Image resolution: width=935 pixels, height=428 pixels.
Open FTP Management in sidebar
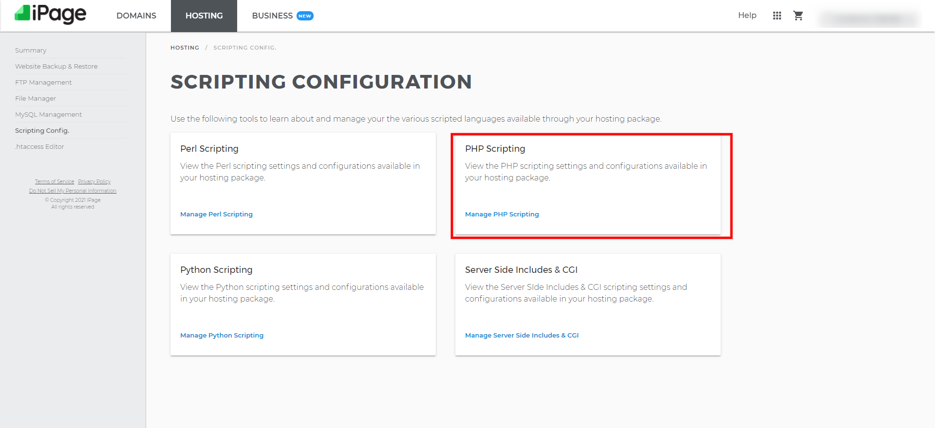point(43,83)
